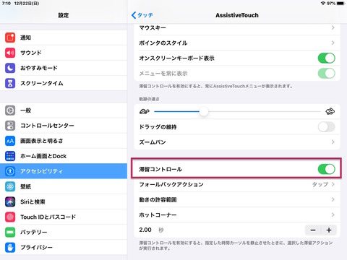Expand ポインタのスタイル chevron
The image size is (347, 260).
[x=333, y=43]
